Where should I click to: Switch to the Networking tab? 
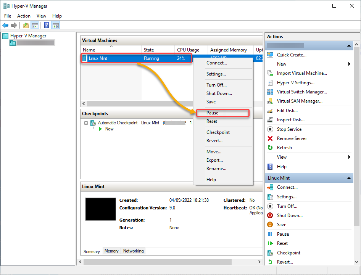[x=133, y=251]
